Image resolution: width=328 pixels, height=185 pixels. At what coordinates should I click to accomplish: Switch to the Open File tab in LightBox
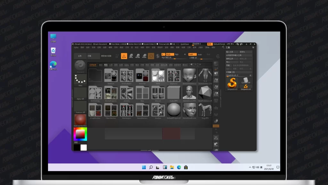tap(93, 65)
